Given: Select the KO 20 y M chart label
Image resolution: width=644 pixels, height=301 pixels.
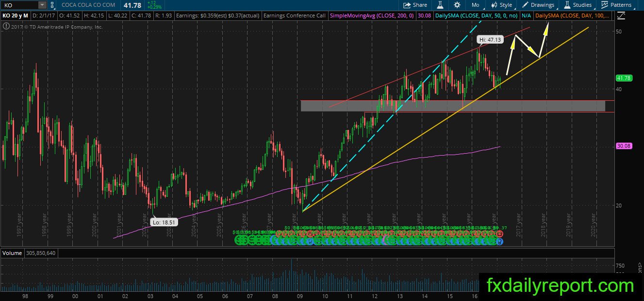Looking at the screenshot, I should (17, 16).
